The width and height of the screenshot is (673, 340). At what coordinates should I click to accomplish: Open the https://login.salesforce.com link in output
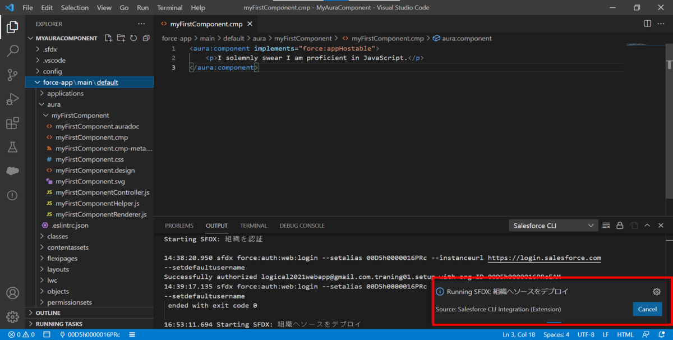coord(545,258)
